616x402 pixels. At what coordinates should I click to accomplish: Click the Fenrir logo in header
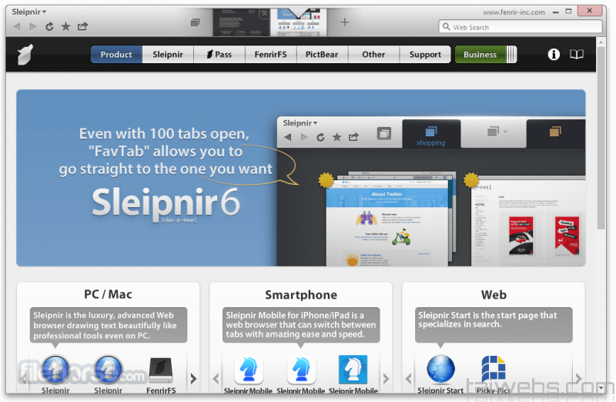[26, 55]
